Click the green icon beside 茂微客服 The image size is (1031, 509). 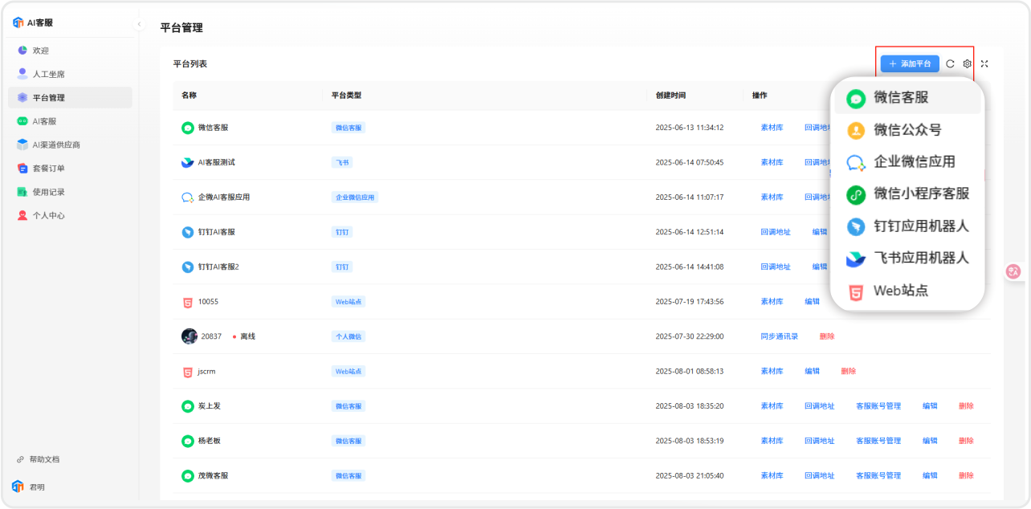tap(188, 475)
